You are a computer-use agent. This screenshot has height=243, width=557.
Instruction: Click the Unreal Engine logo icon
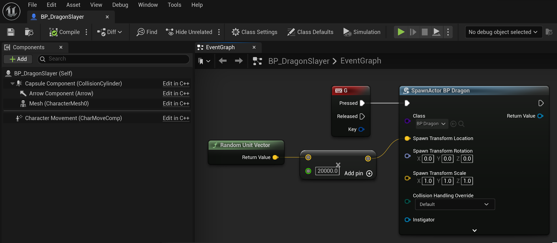(x=11, y=11)
